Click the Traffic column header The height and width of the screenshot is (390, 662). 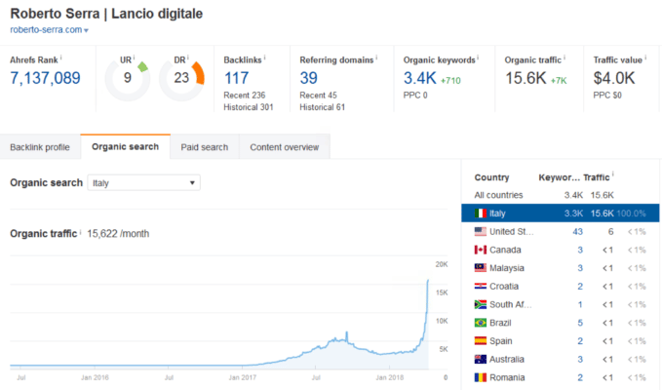click(x=596, y=177)
